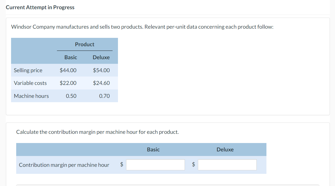
Task: Click the "Contribution margin per machine hour" label
Action: pyautogui.click(x=64, y=165)
